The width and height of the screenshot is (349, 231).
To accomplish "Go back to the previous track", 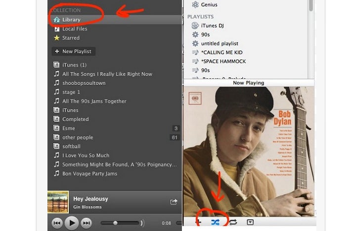I will pyautogui.click(x=57, y=223).
